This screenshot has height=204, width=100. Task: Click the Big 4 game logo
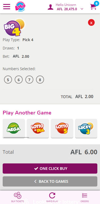[x=14, y=28]
